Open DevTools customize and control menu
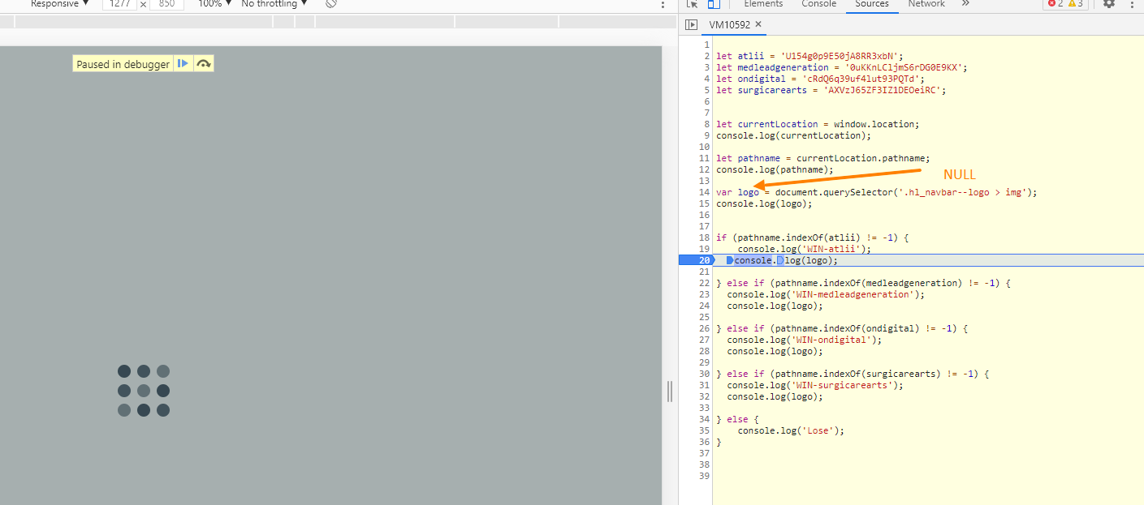 click(x=1131, y=4)
